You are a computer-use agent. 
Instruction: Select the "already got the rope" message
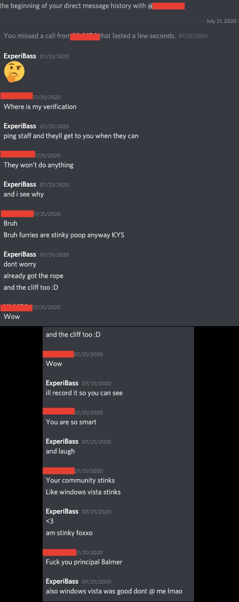pos(33,276)
